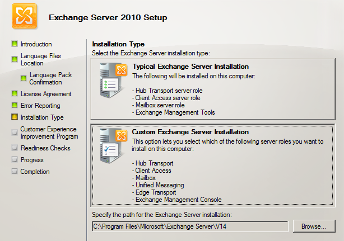Click the License Agreement step indicator
The image size is (344, 241).
[x=15, y=94]
